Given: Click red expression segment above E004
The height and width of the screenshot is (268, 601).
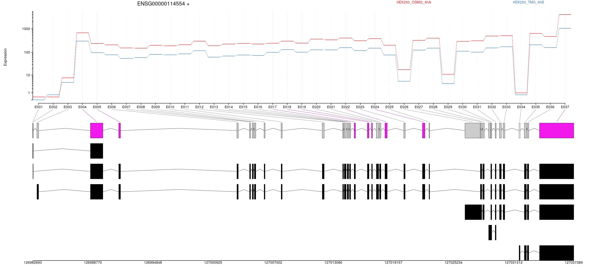Looking at the screenshot, I should (x=82, y=33).
